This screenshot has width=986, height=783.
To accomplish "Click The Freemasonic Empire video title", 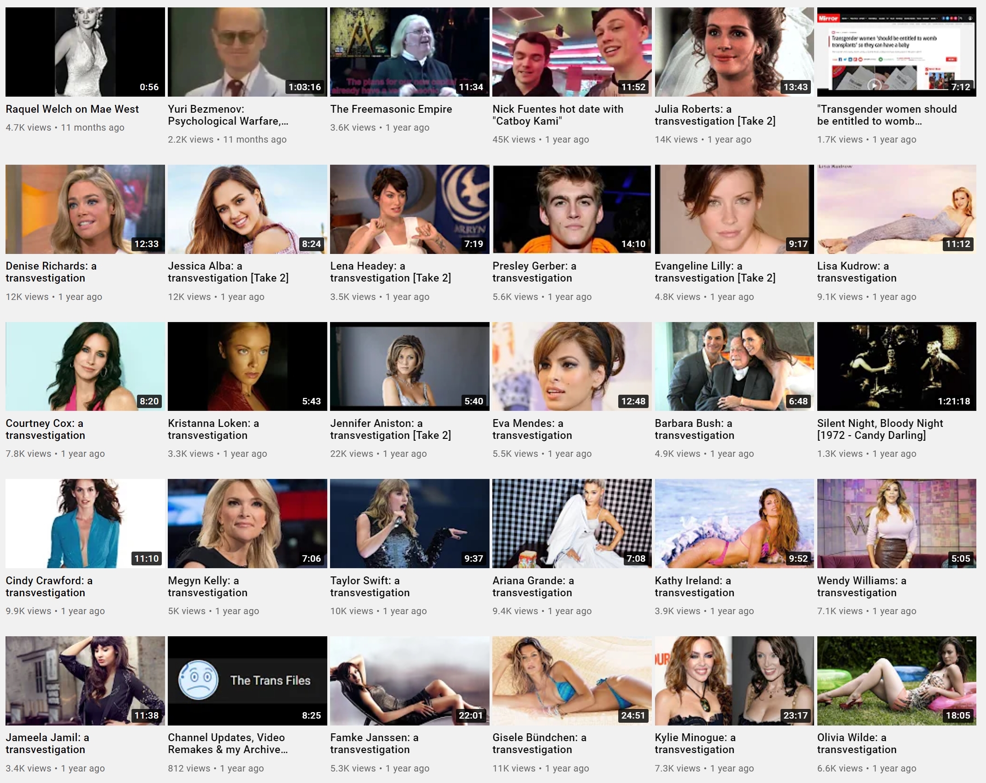I will tap(391, 109).
